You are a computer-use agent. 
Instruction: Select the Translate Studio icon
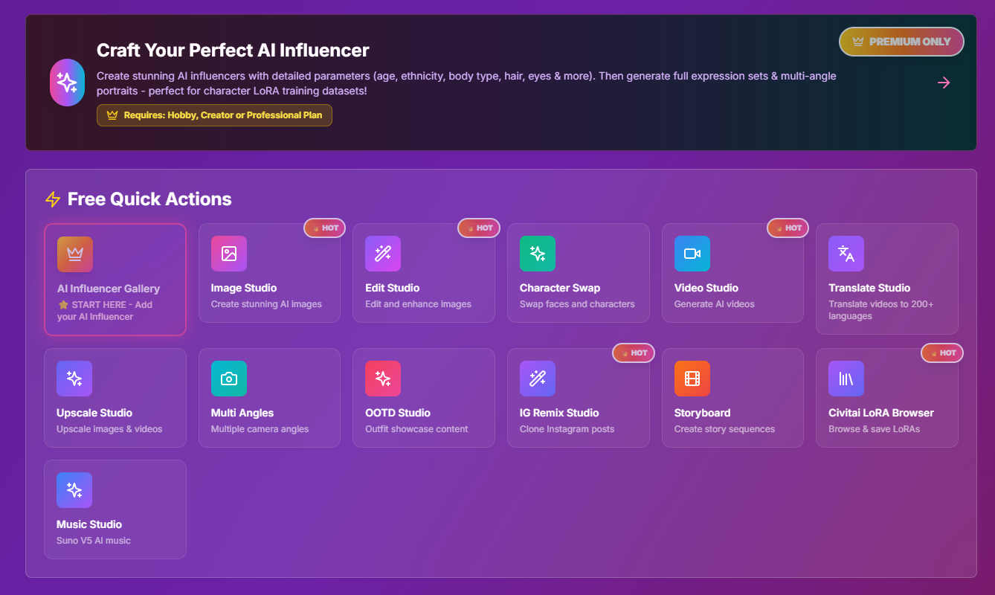(846, 254)
